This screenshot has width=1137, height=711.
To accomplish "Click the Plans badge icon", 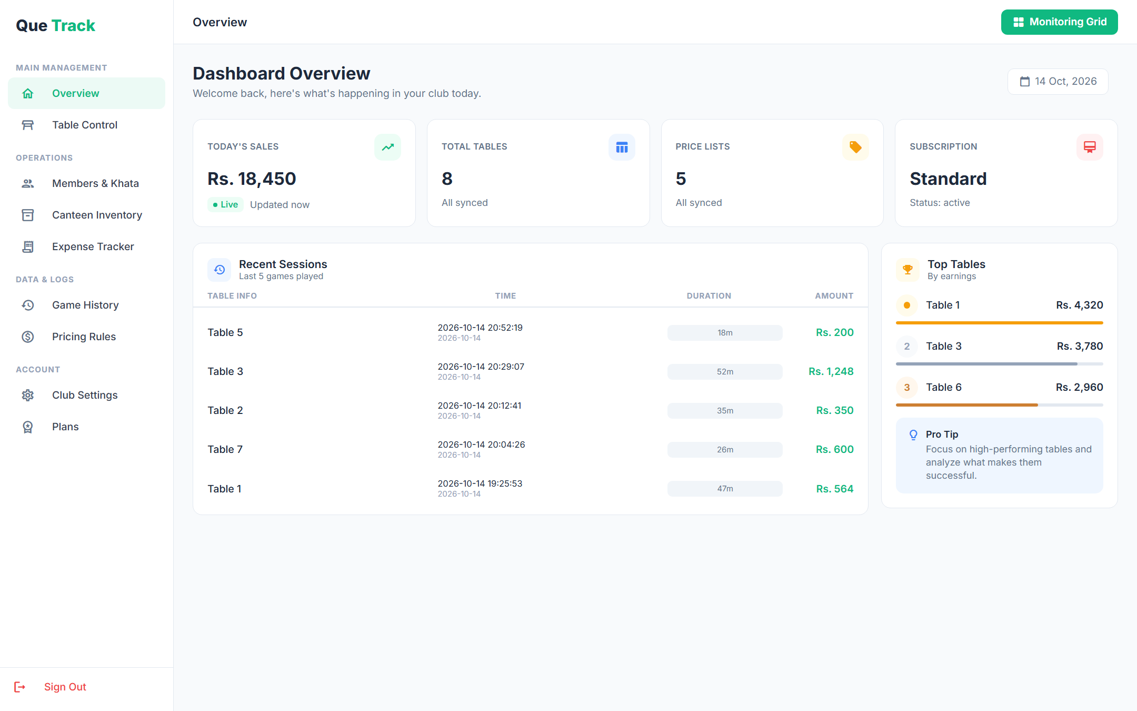I will (28, 427).
